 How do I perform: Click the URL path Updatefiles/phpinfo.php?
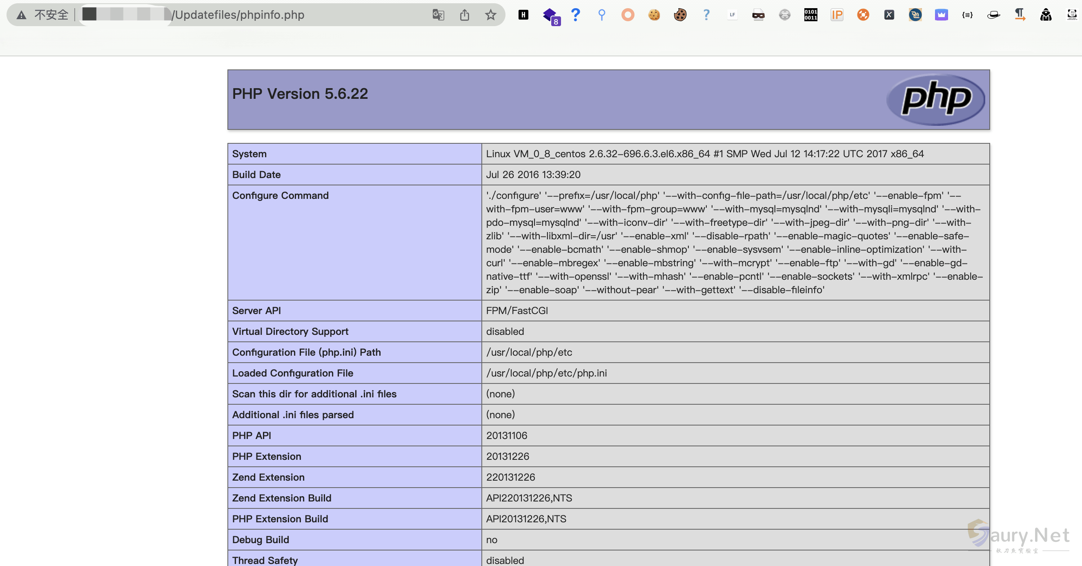pyautogui.click(x=238, y=15)
